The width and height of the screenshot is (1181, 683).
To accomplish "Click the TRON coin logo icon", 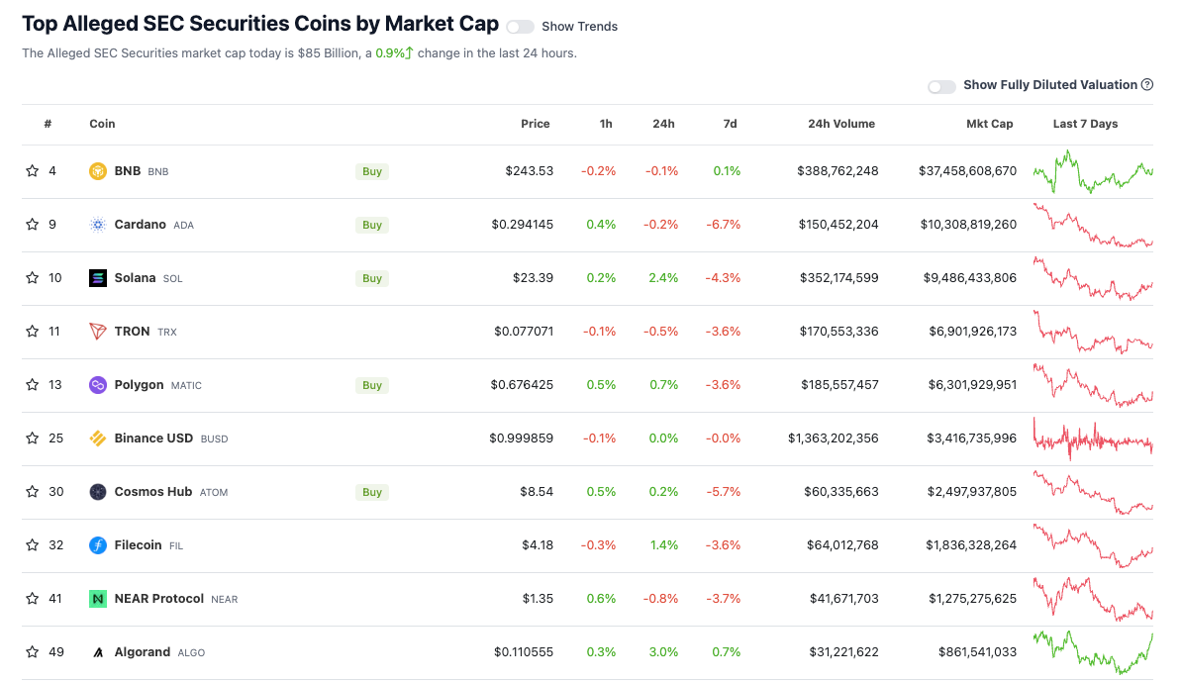I will pos(98,332).
